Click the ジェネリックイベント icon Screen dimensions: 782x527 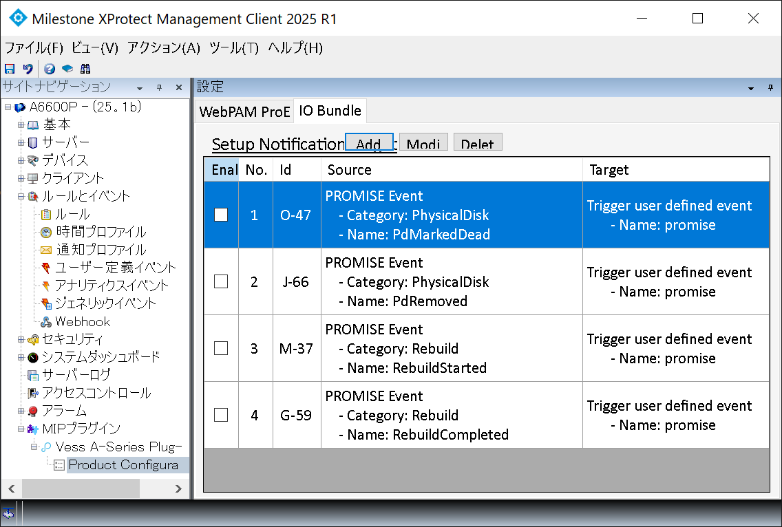(x=46, y=303)
